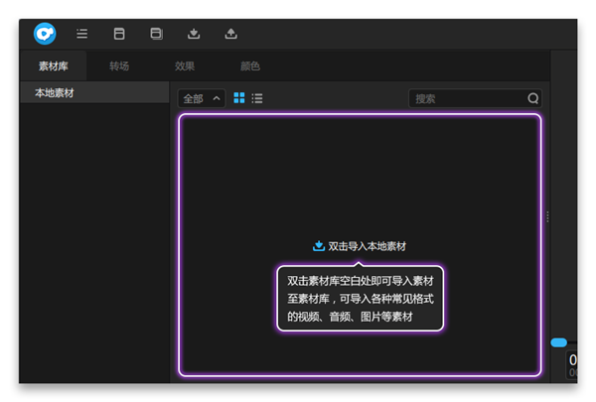596x402 pixels.
Task: Click the save project icon in toolbar
Action: 119,34
